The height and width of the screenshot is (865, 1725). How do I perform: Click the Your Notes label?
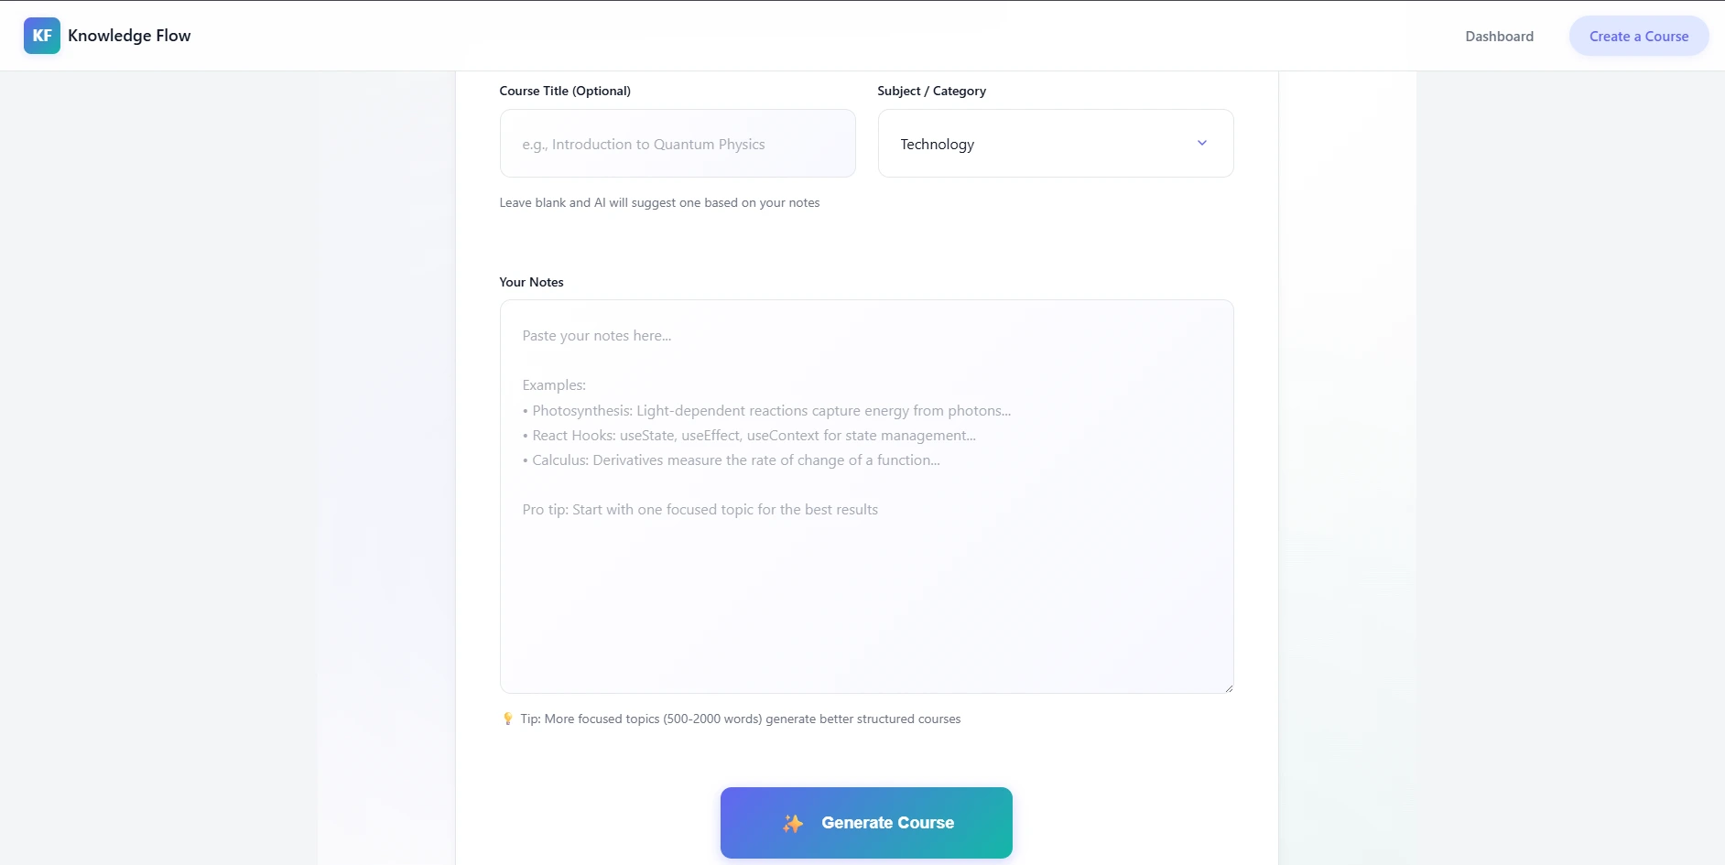tap(531, 282)
